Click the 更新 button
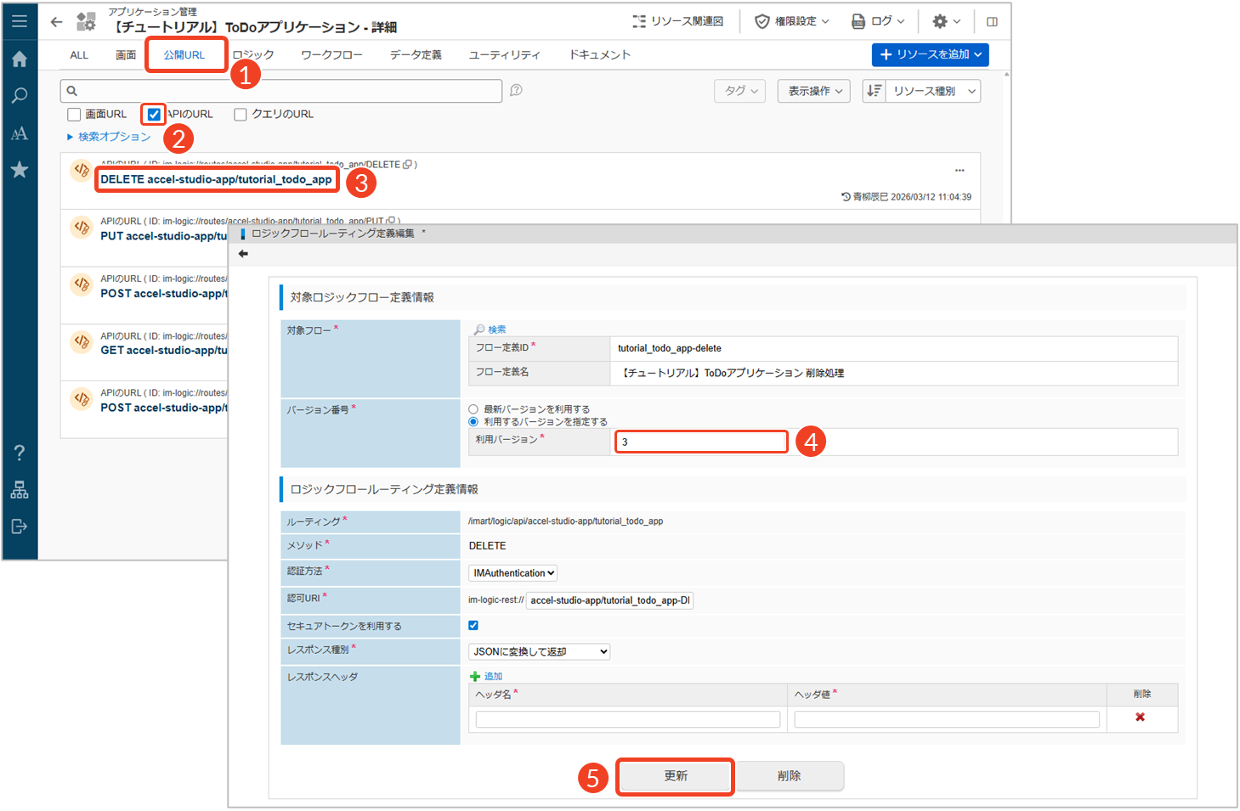This screenshot has height=811, width=1240. 675,776
